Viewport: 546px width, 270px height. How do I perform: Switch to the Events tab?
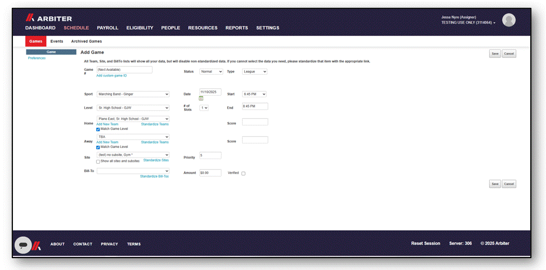coord(57,41)
